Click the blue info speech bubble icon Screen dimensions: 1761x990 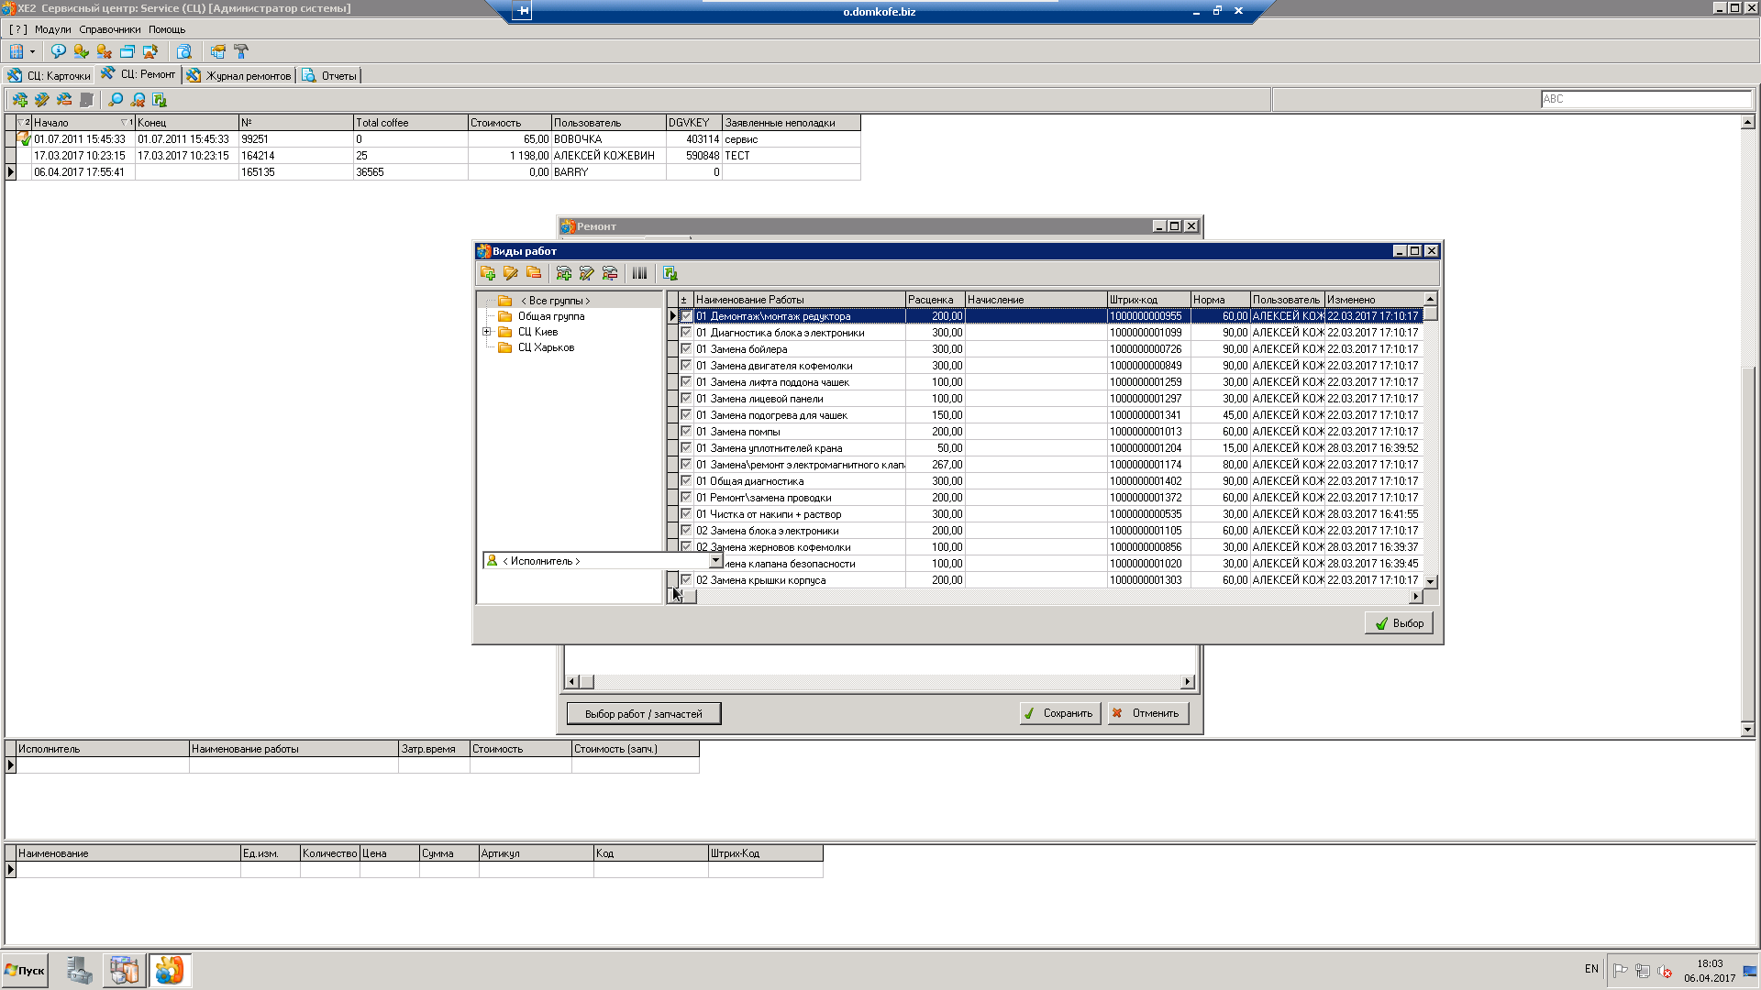(59, 51)
